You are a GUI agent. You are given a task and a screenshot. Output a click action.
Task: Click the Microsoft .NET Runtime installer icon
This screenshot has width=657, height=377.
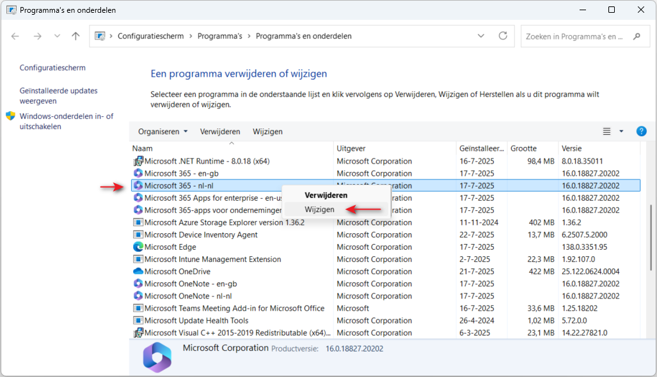[138, 161]
